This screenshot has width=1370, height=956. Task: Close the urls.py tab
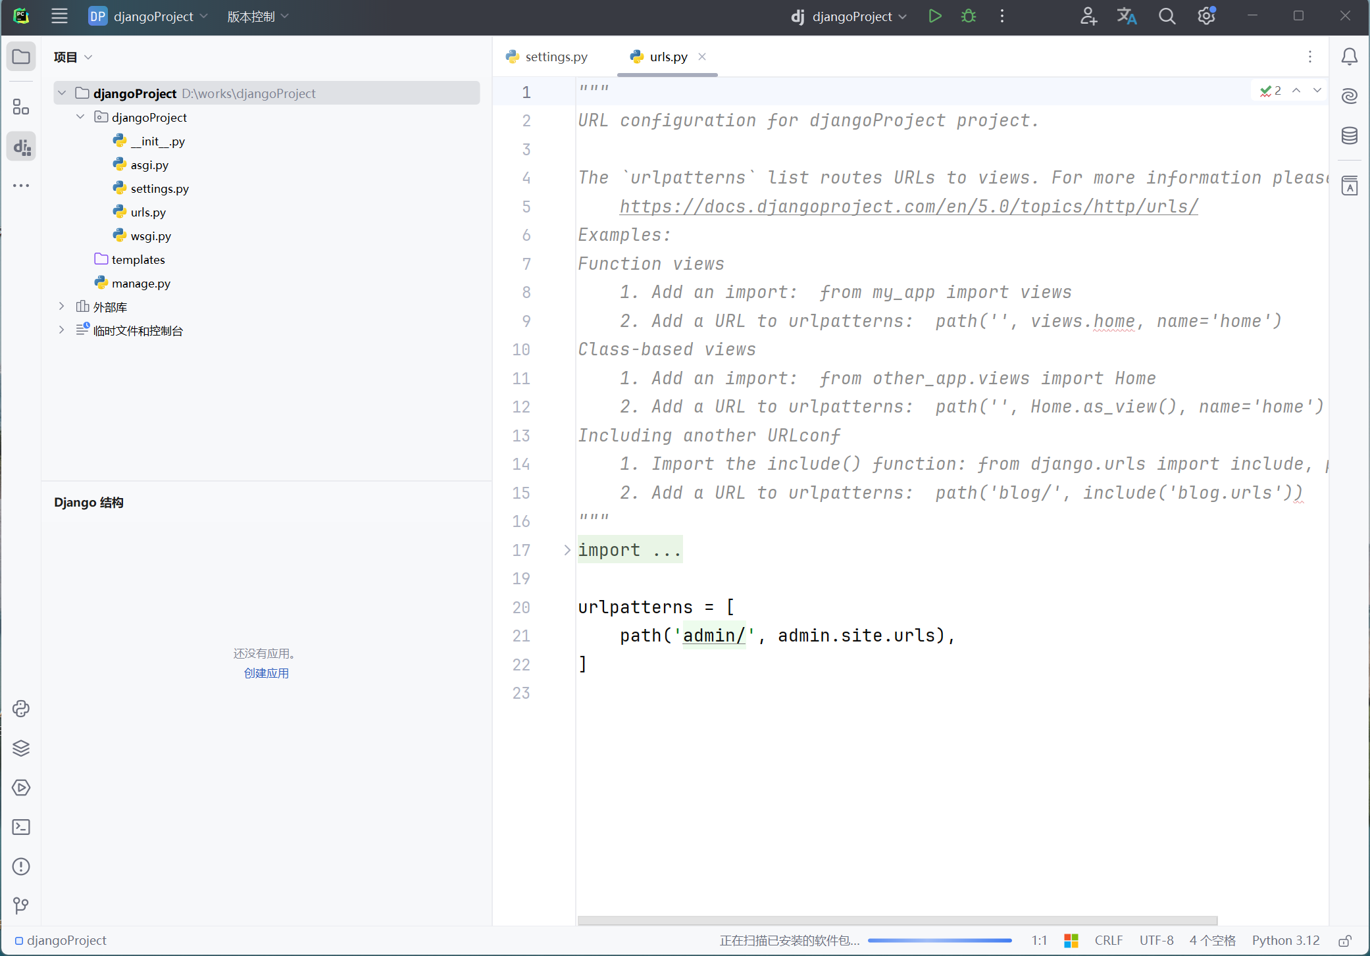click(702, 57)
